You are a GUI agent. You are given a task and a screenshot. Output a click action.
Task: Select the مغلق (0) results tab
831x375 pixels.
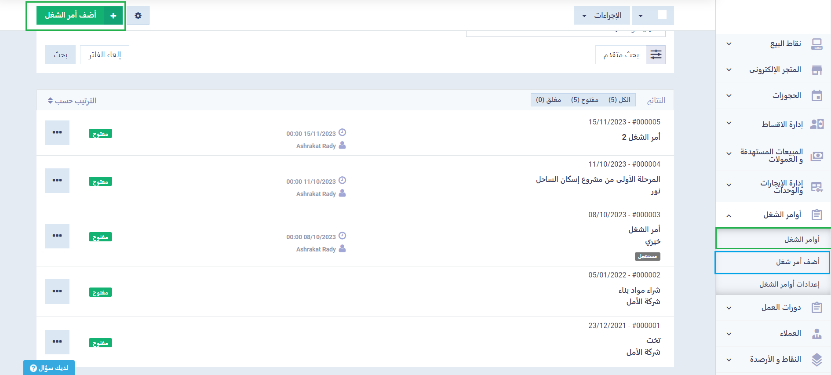coord(548,100)
